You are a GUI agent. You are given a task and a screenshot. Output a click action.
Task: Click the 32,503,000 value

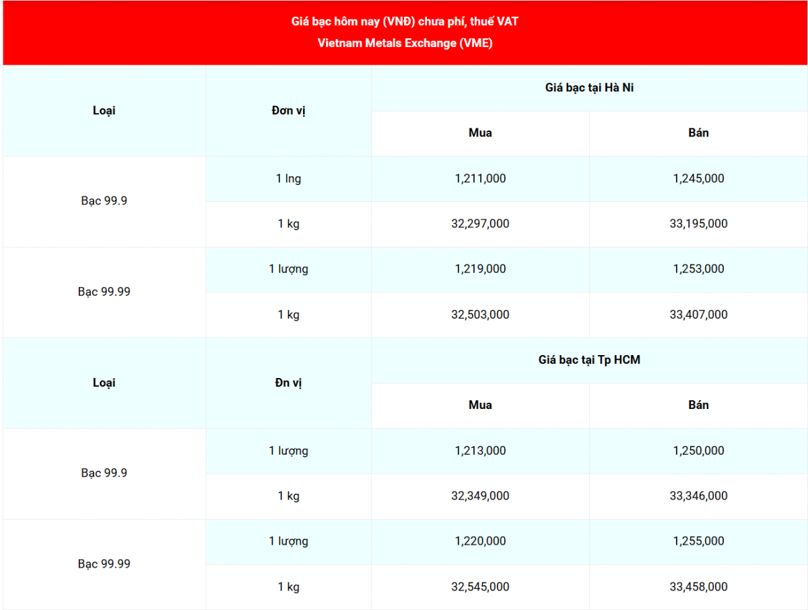pos(480,314)
